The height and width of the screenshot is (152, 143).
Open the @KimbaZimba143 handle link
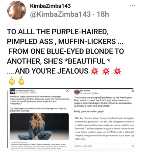point(61,14)
